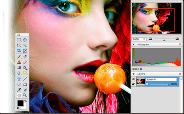184x114 pixels.
Task: Select the Hand tool
Action: (x=19, y=95)
